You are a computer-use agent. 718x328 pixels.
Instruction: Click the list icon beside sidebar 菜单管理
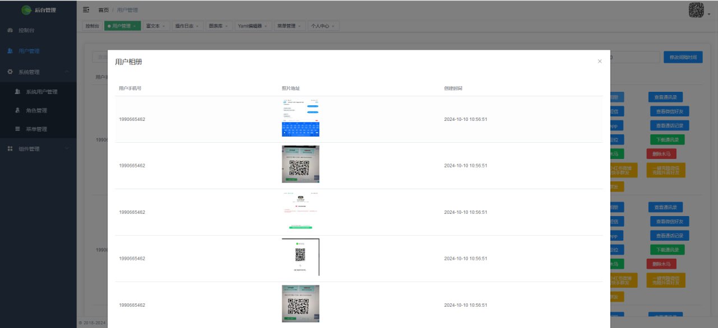tap(18, 129)
